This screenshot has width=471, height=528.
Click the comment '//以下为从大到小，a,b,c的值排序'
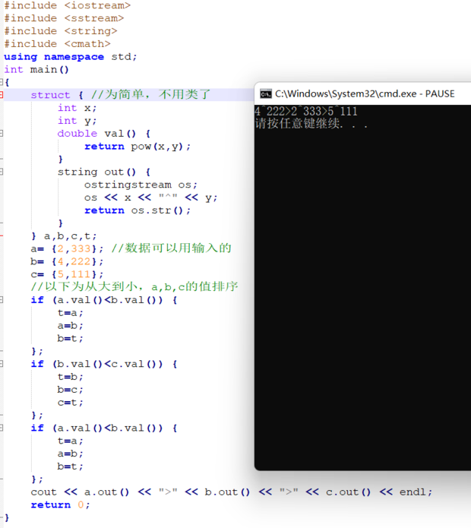(x=134, y=286)
